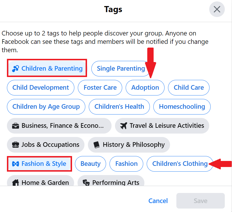The image size is (232, 212).
Task: Select the Children's Clothing tag
Action: coord(180,164)
